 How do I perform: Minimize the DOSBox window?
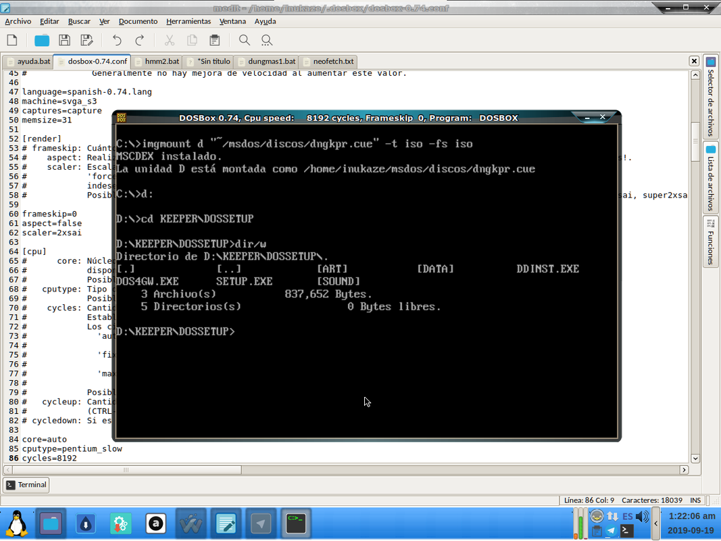587,117
